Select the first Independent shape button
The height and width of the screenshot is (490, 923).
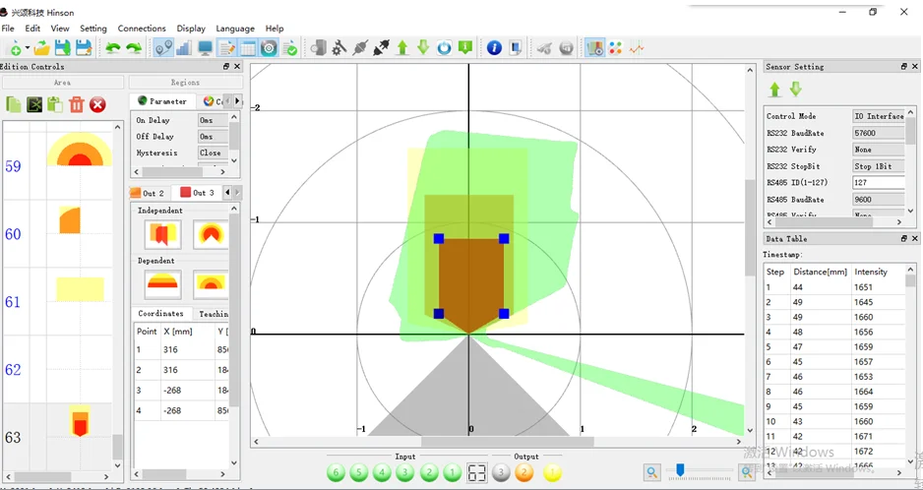pos(162,234)
